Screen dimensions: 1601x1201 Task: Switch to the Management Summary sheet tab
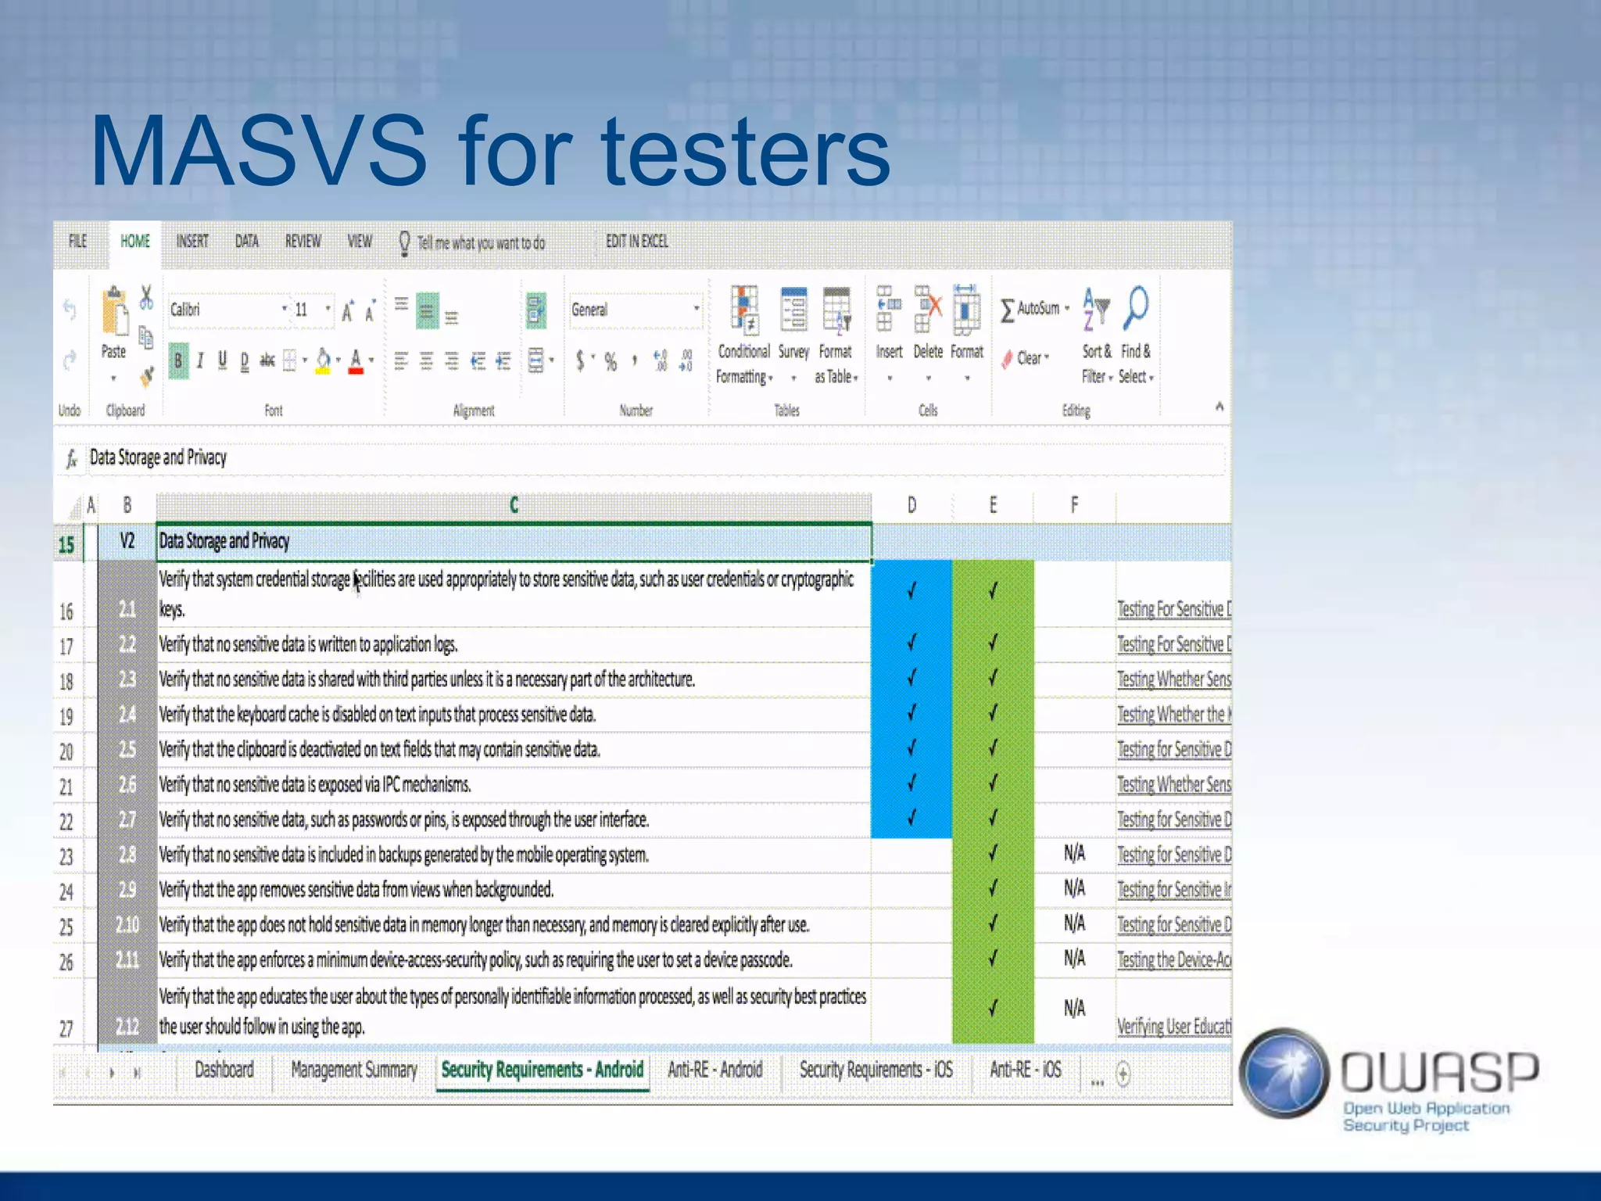point(354,1070)
